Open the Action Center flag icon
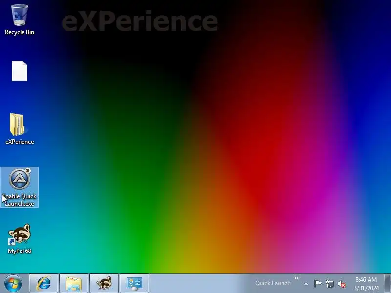 [318, 284]
